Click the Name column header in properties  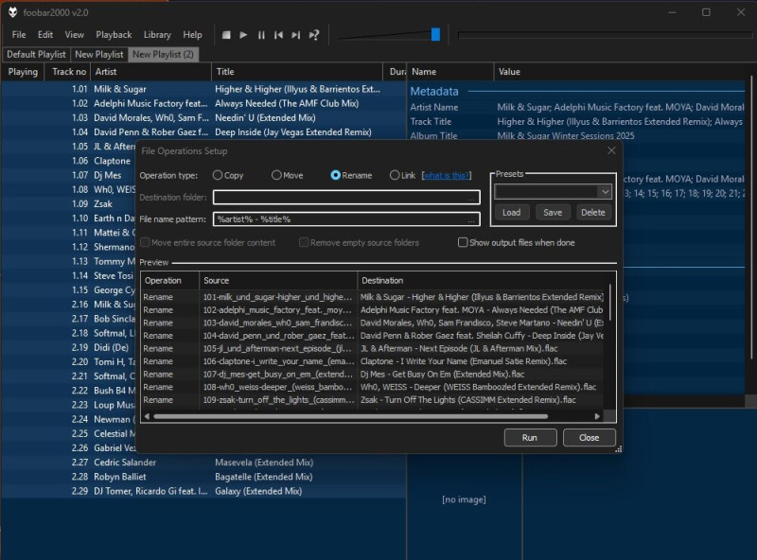point(450,72)
